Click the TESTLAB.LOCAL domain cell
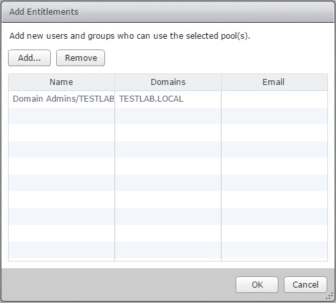 tap(151, 99)
